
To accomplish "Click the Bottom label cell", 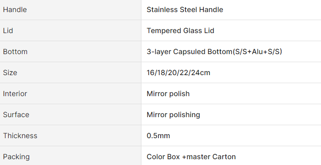I will pyautogui.click(x=70, y=51).
